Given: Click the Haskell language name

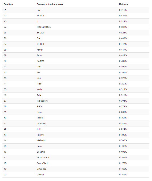Looking at the screenshot, I should (40, 135).
